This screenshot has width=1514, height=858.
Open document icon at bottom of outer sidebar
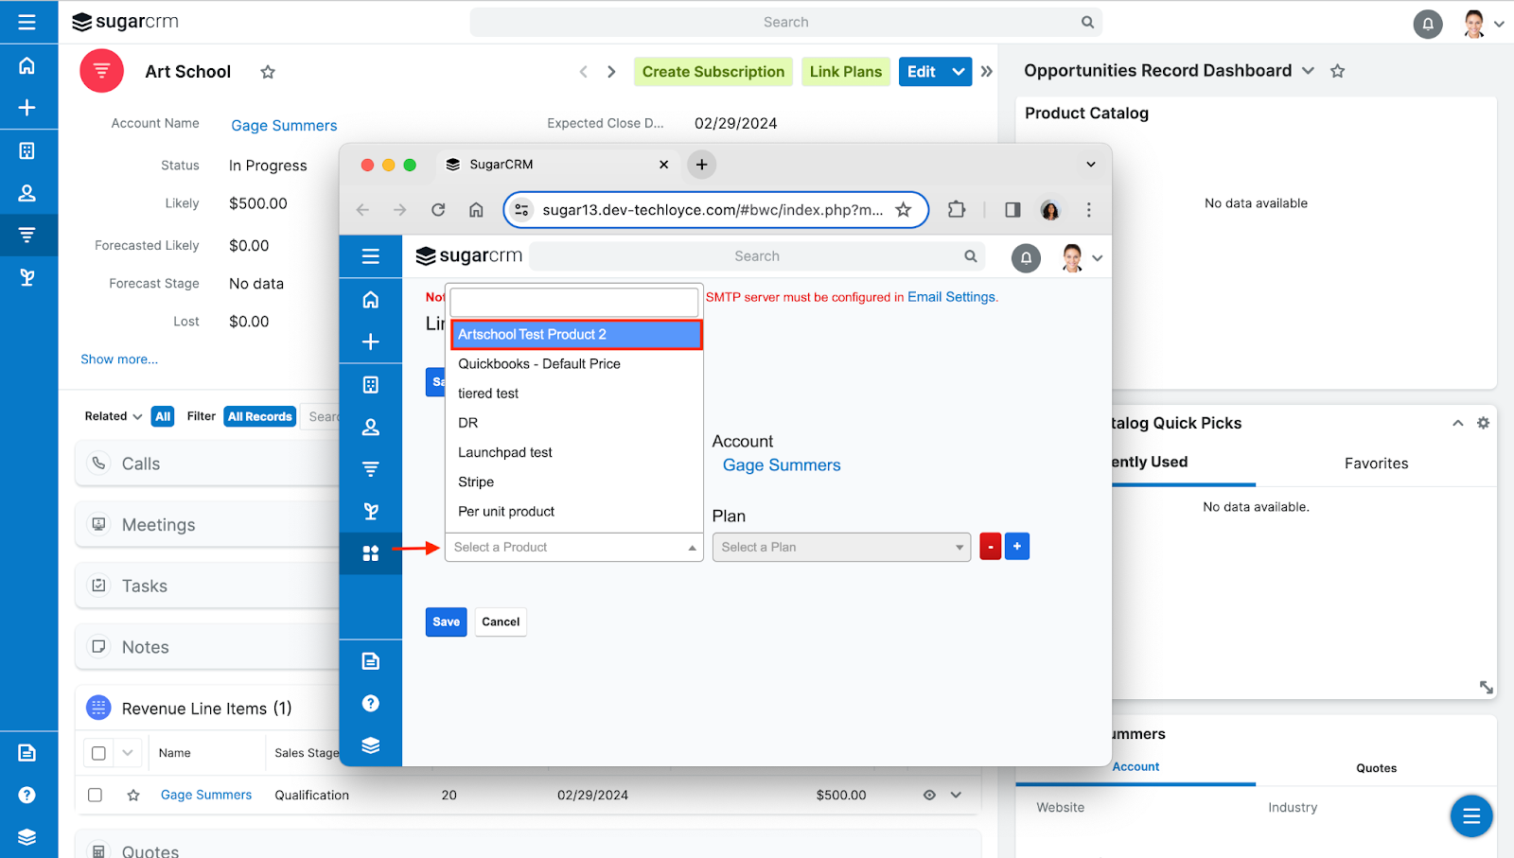(x=26, y=753)
